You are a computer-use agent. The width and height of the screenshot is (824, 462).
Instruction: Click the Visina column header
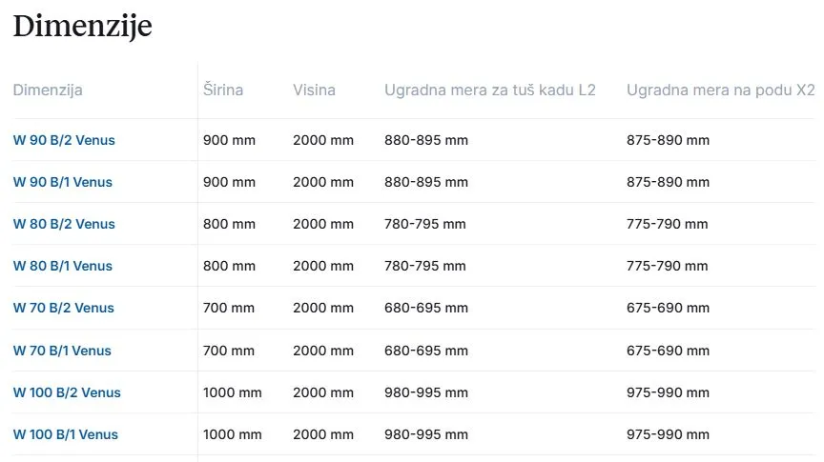click(x=314, y=90)
